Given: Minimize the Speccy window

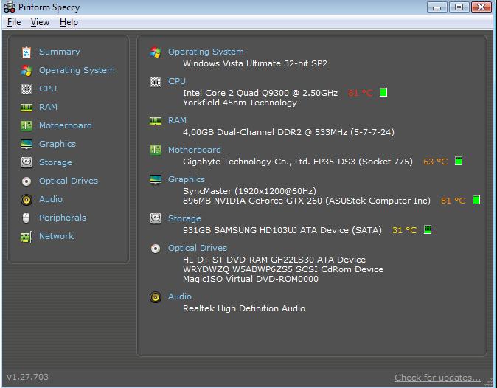Looking at the screenshot, I should click(x=437, y=7).
